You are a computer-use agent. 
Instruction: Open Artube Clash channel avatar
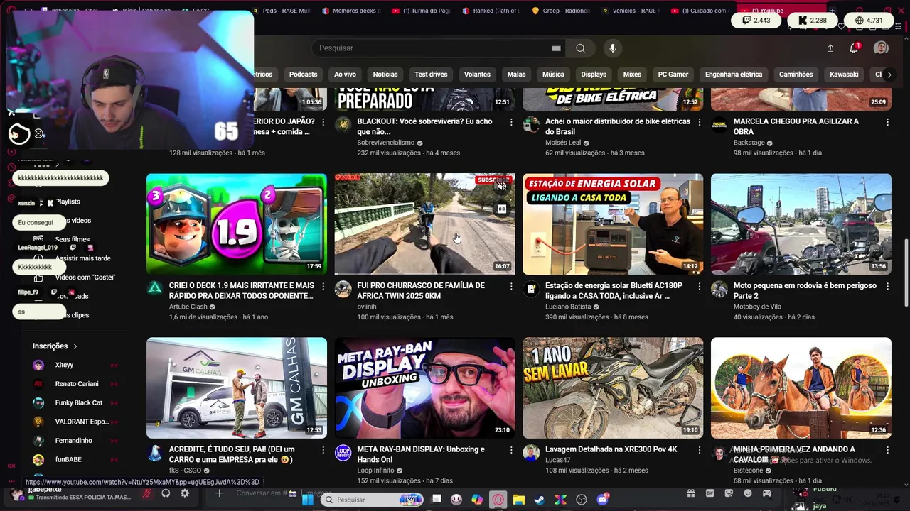[x=154, y=288]
